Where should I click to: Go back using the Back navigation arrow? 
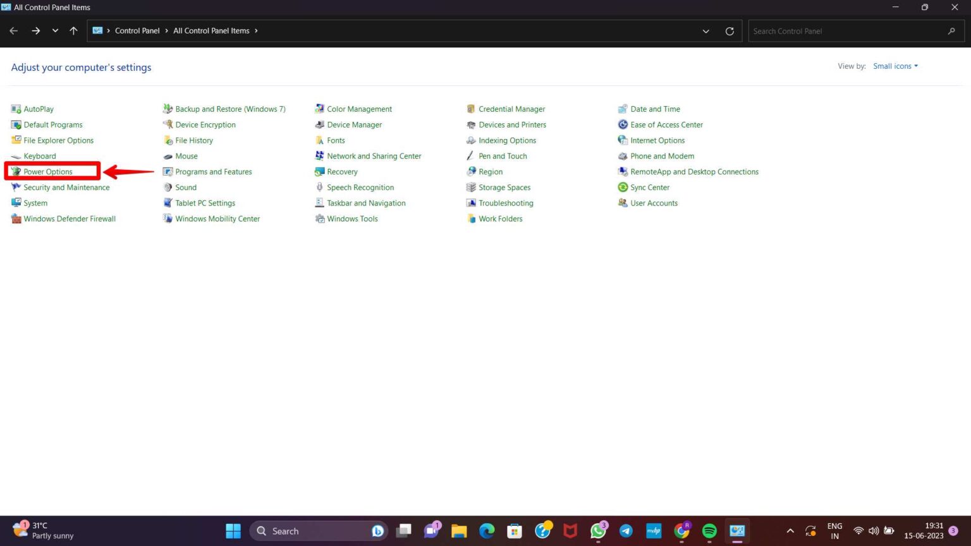[x=13, y=30]
